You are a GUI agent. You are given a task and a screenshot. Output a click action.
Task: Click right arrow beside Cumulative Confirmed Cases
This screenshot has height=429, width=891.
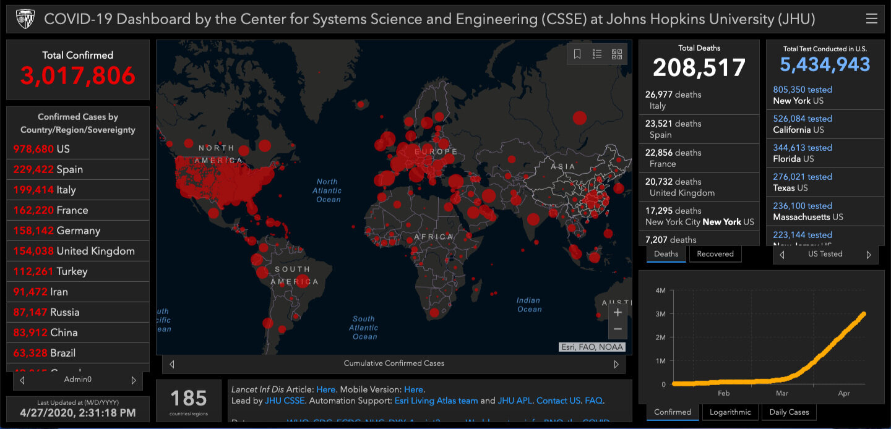coord(616,364)
